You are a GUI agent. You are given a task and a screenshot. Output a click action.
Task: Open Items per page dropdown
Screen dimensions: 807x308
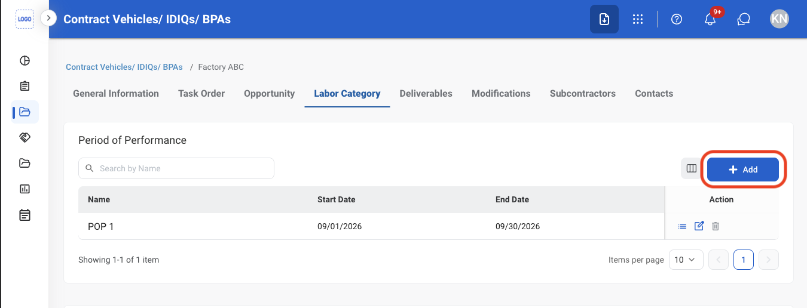click(686, 260)
